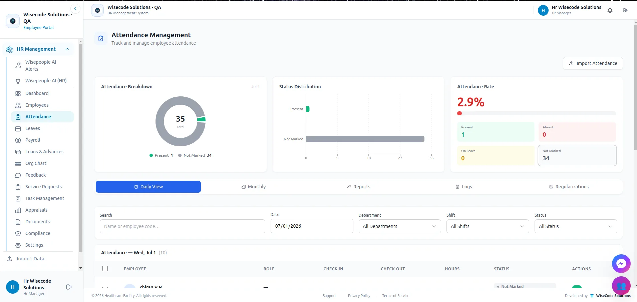Click the Date field showing 07/01/2026
Image resolution: width=637 pixels, height=302 pixels.
[312, 226]
